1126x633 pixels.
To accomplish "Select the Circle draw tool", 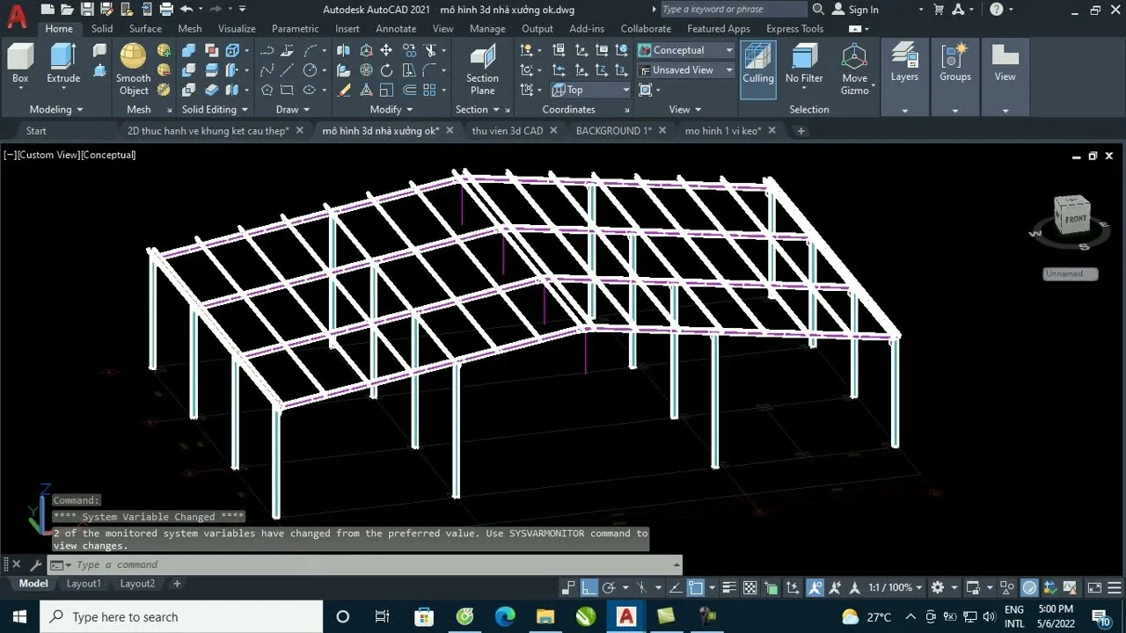I will (310, 70).
